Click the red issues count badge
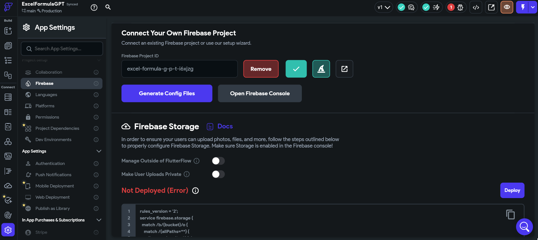The image size is (538, 240). click(451, 7)
